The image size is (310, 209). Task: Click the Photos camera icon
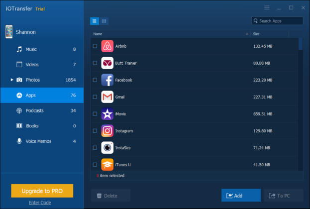[19, 80]
